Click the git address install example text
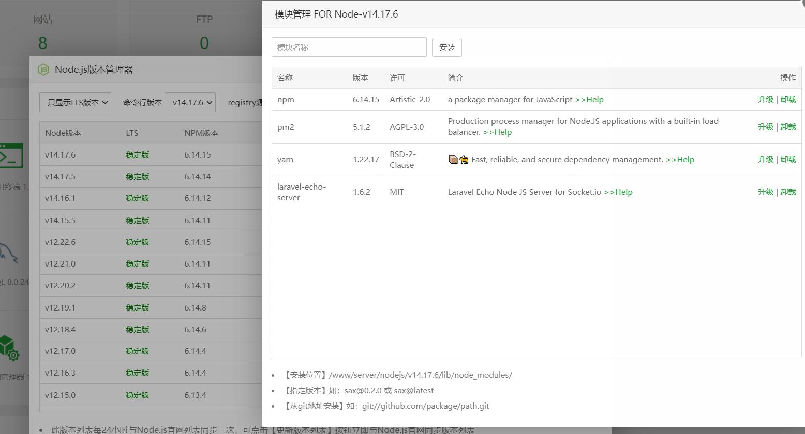The image size is (805, 434). (425, 406)
